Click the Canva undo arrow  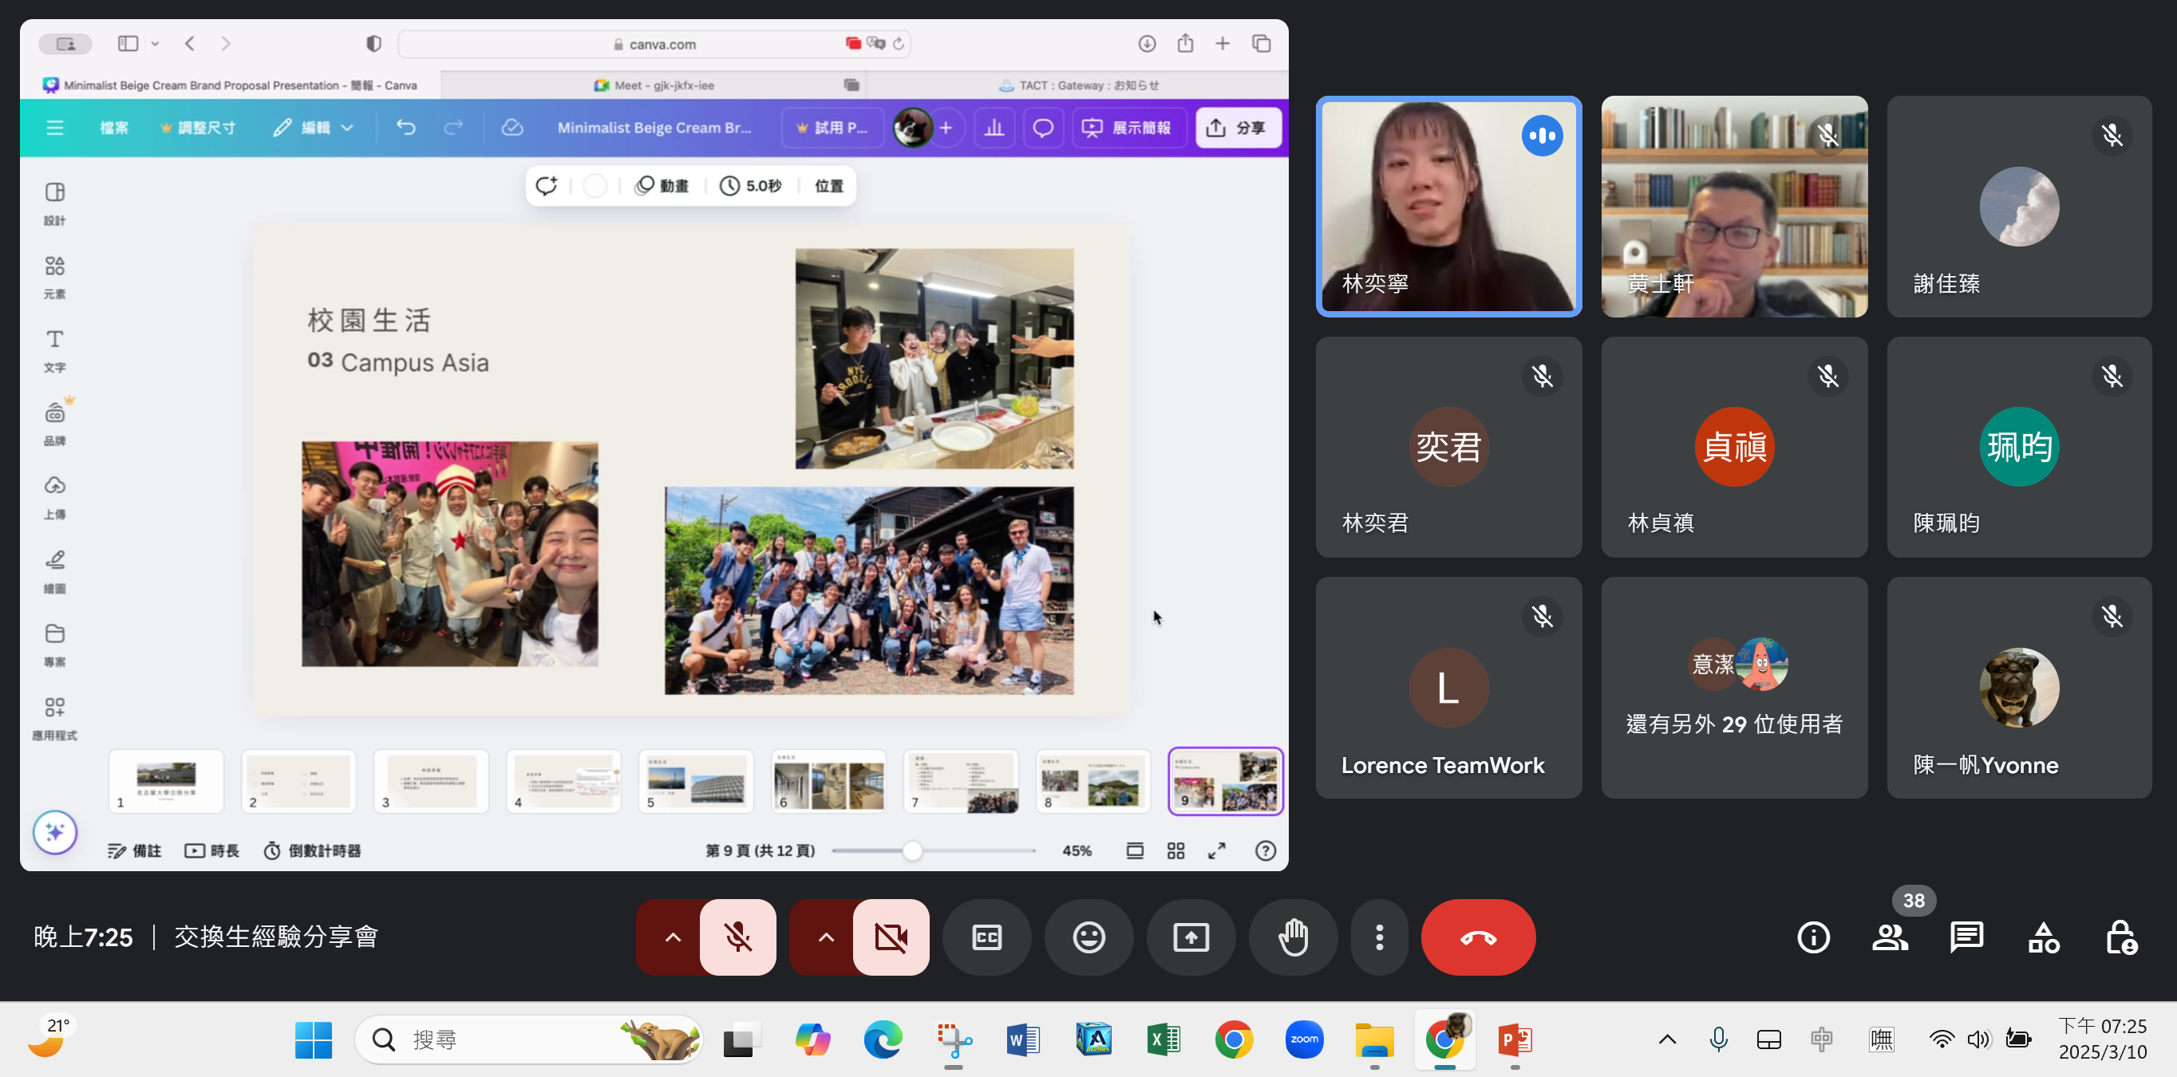pos(405,128)
